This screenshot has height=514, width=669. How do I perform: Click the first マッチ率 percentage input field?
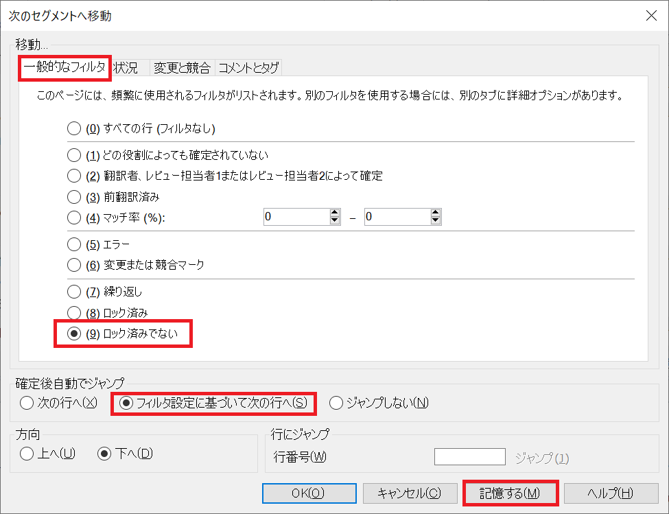pyautogui.click(x=295, y=217)
